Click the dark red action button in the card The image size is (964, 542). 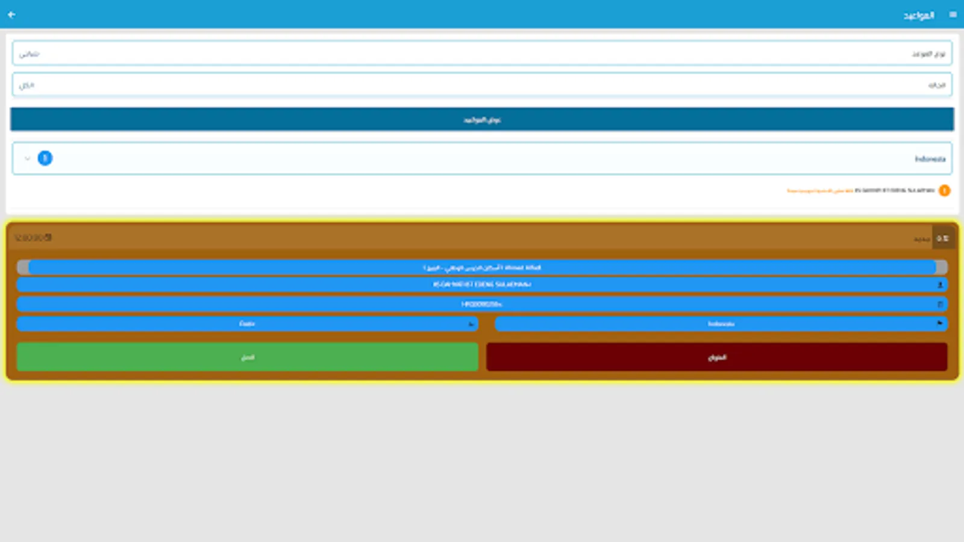click(x=717, y=357)
